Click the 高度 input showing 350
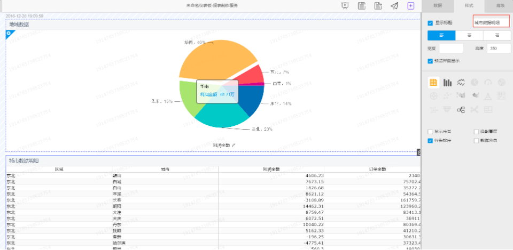 point(499,49)
